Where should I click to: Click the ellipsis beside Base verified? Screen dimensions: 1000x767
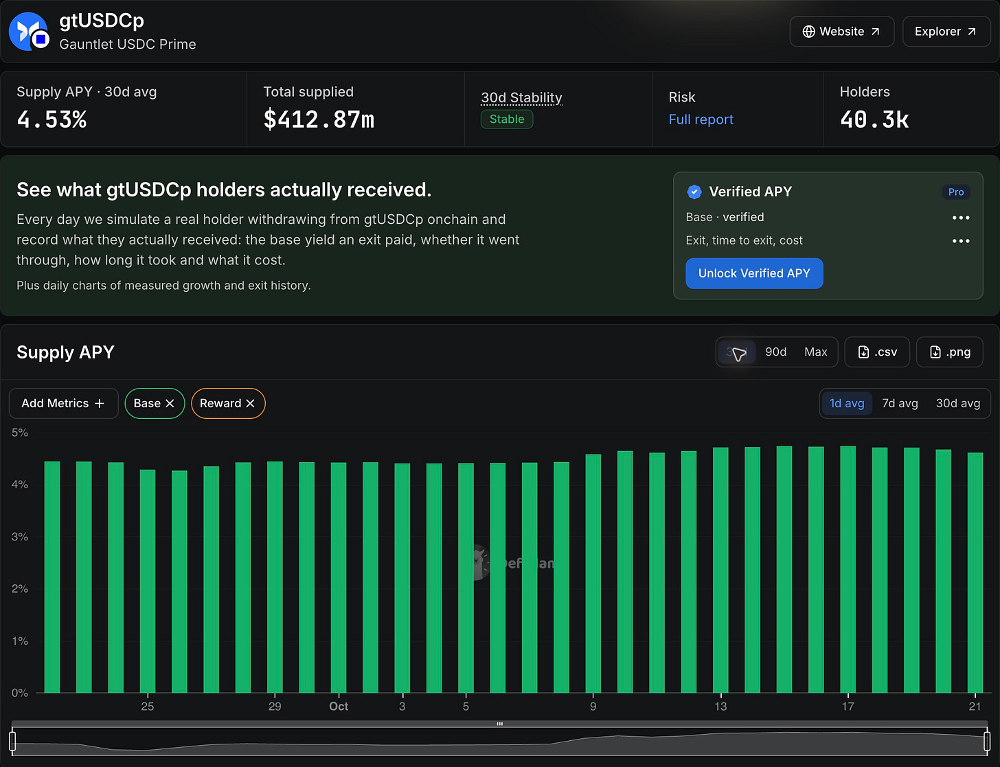coord(961,218)
